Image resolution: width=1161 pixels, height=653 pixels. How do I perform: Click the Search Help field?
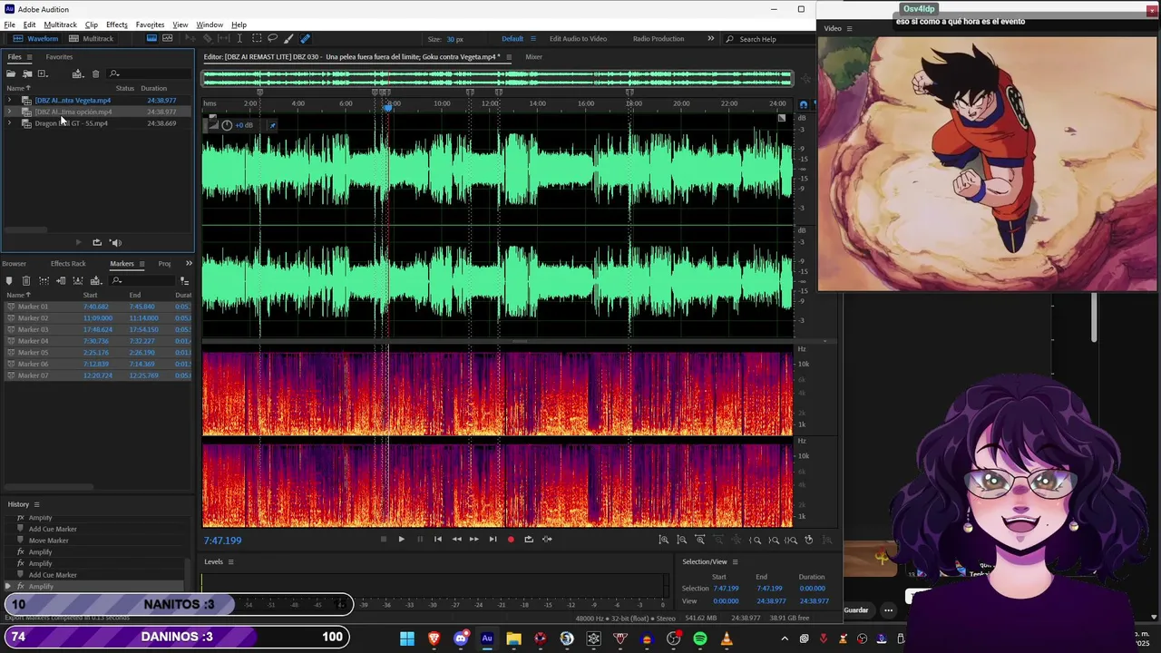click(x=769, y=39)
